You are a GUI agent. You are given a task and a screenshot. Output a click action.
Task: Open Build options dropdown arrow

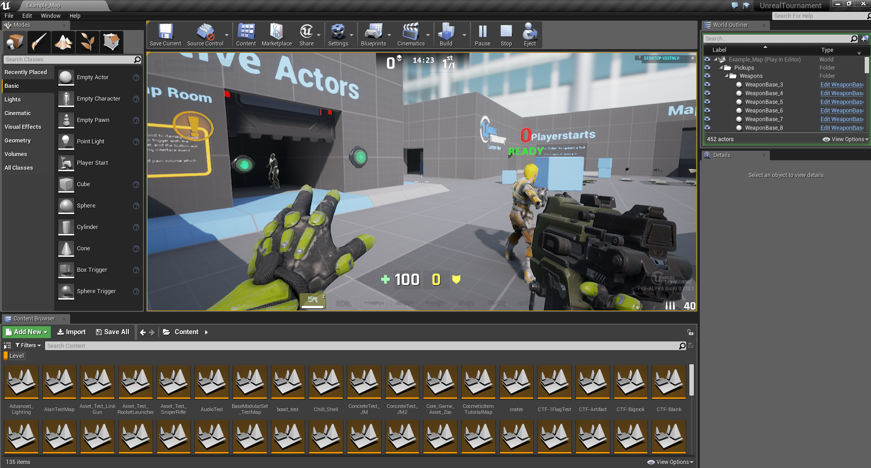(x=464, y=35)
